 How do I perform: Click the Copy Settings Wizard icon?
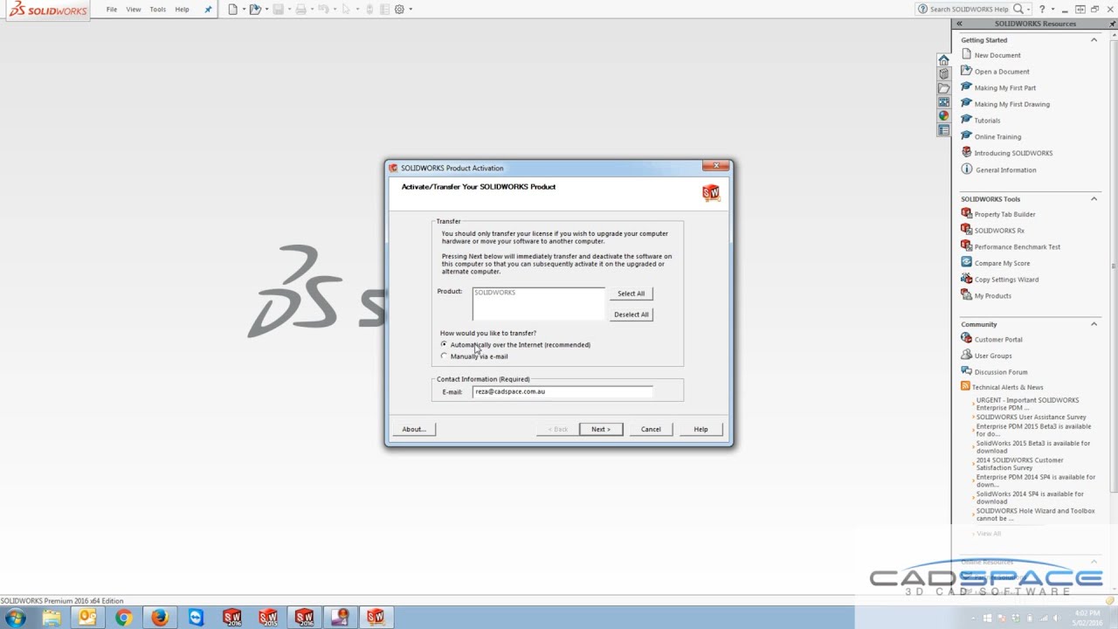pos(966,279)
